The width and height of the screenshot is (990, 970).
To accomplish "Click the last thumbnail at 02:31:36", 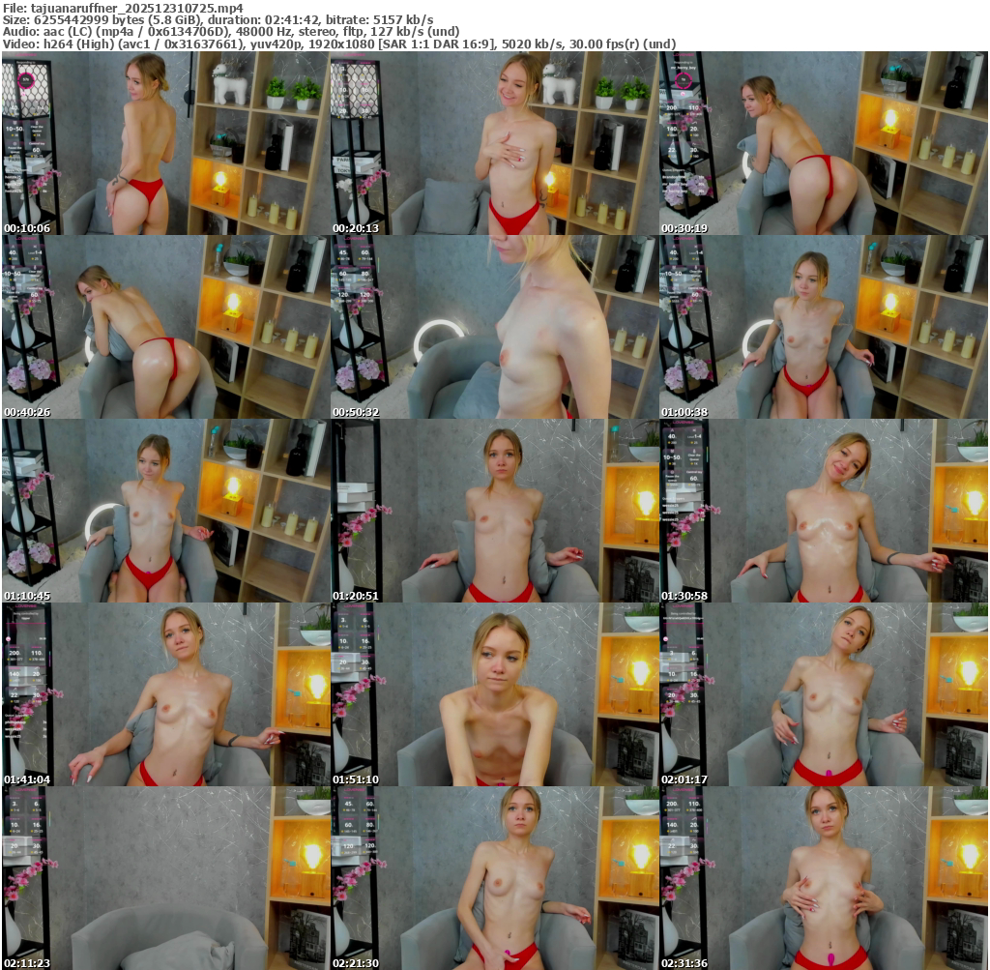I will (823, 878).
